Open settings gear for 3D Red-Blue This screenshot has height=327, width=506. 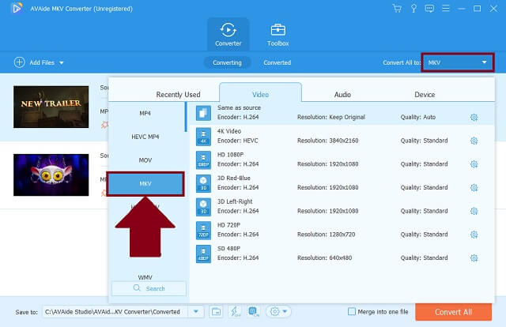(x=474, y=188)
